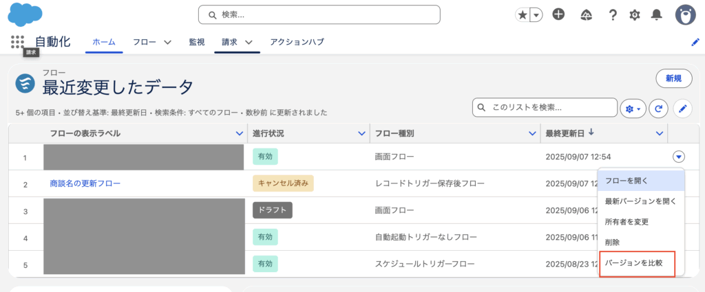Switch to the 監視 tab
Screen dimensions: 705x292
(197, 42)
